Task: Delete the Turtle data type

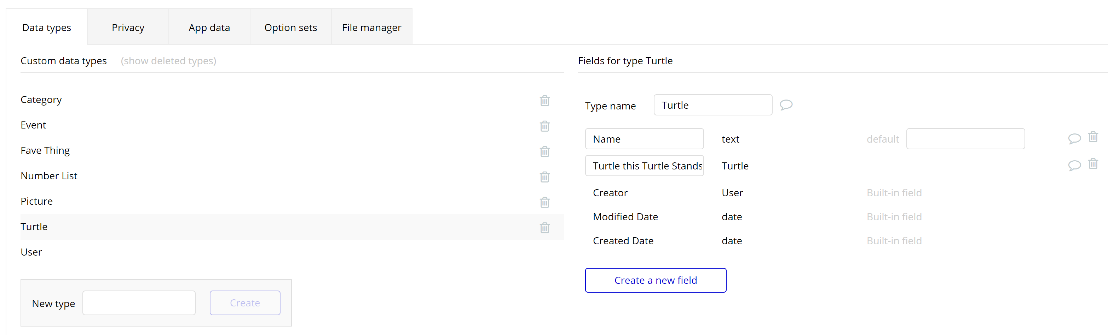Action: pyautogui.click(x=544, y=227)
